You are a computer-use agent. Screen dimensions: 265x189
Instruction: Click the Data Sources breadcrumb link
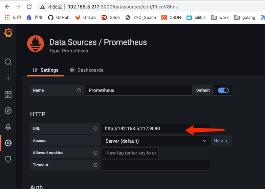[73, 42]
